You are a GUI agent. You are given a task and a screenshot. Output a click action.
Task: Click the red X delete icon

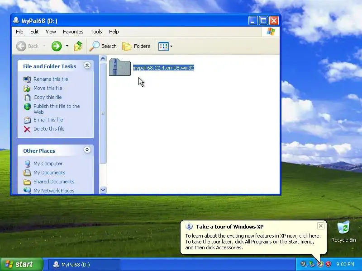click(27, 129)
